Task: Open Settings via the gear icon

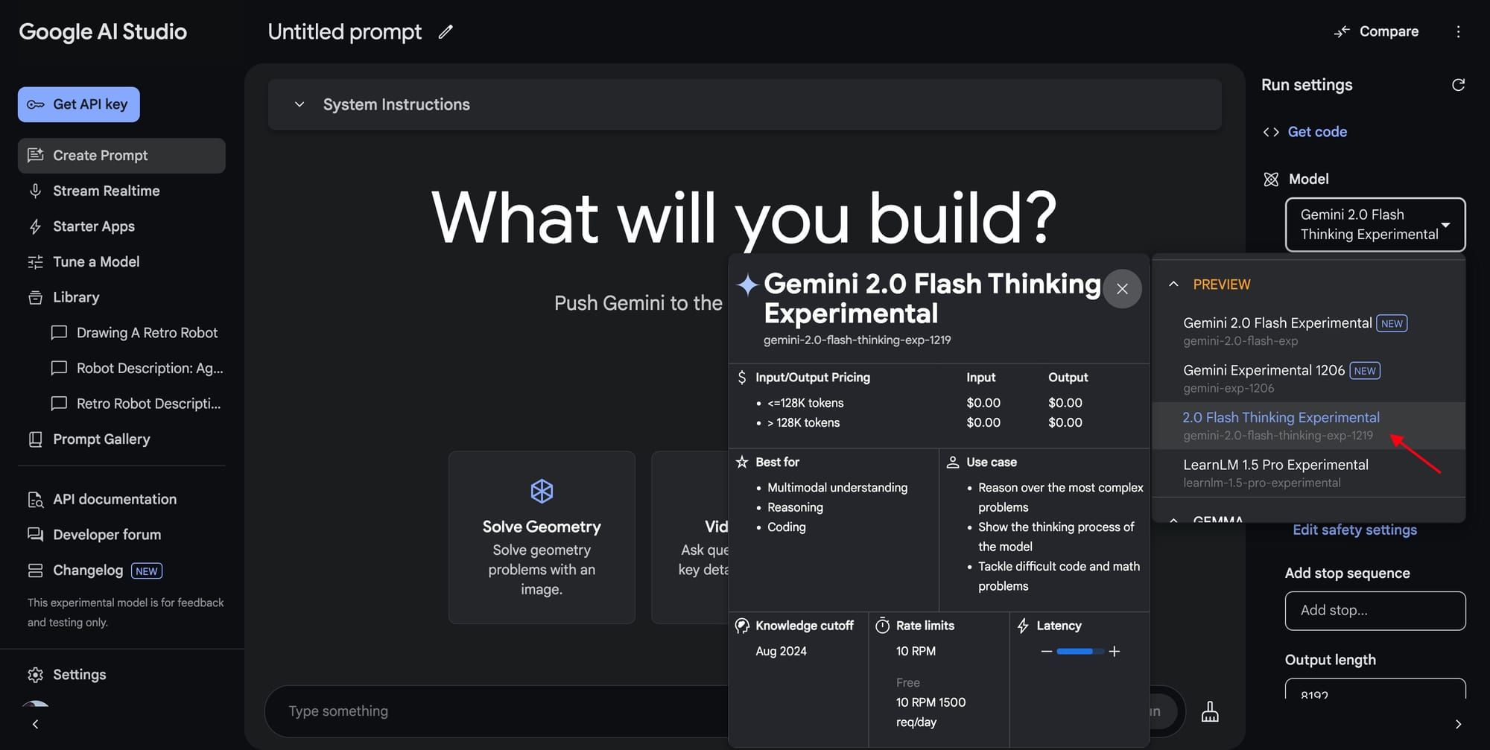Action: coord(35,674)
